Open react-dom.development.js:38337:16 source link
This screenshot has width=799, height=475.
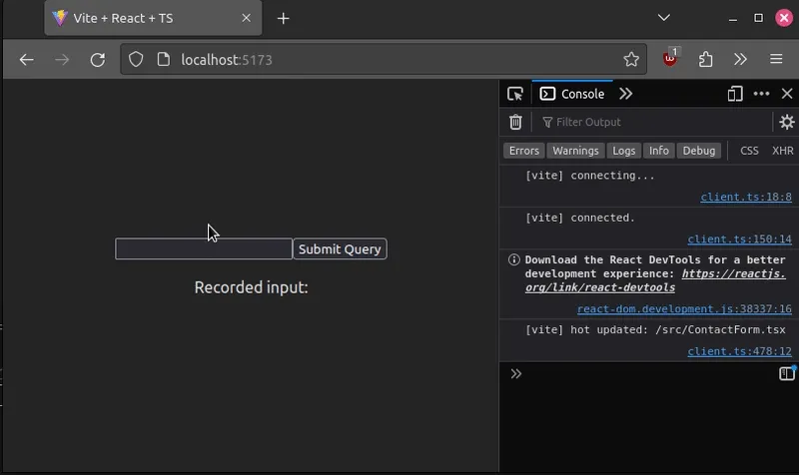click(x=684, y=309)
